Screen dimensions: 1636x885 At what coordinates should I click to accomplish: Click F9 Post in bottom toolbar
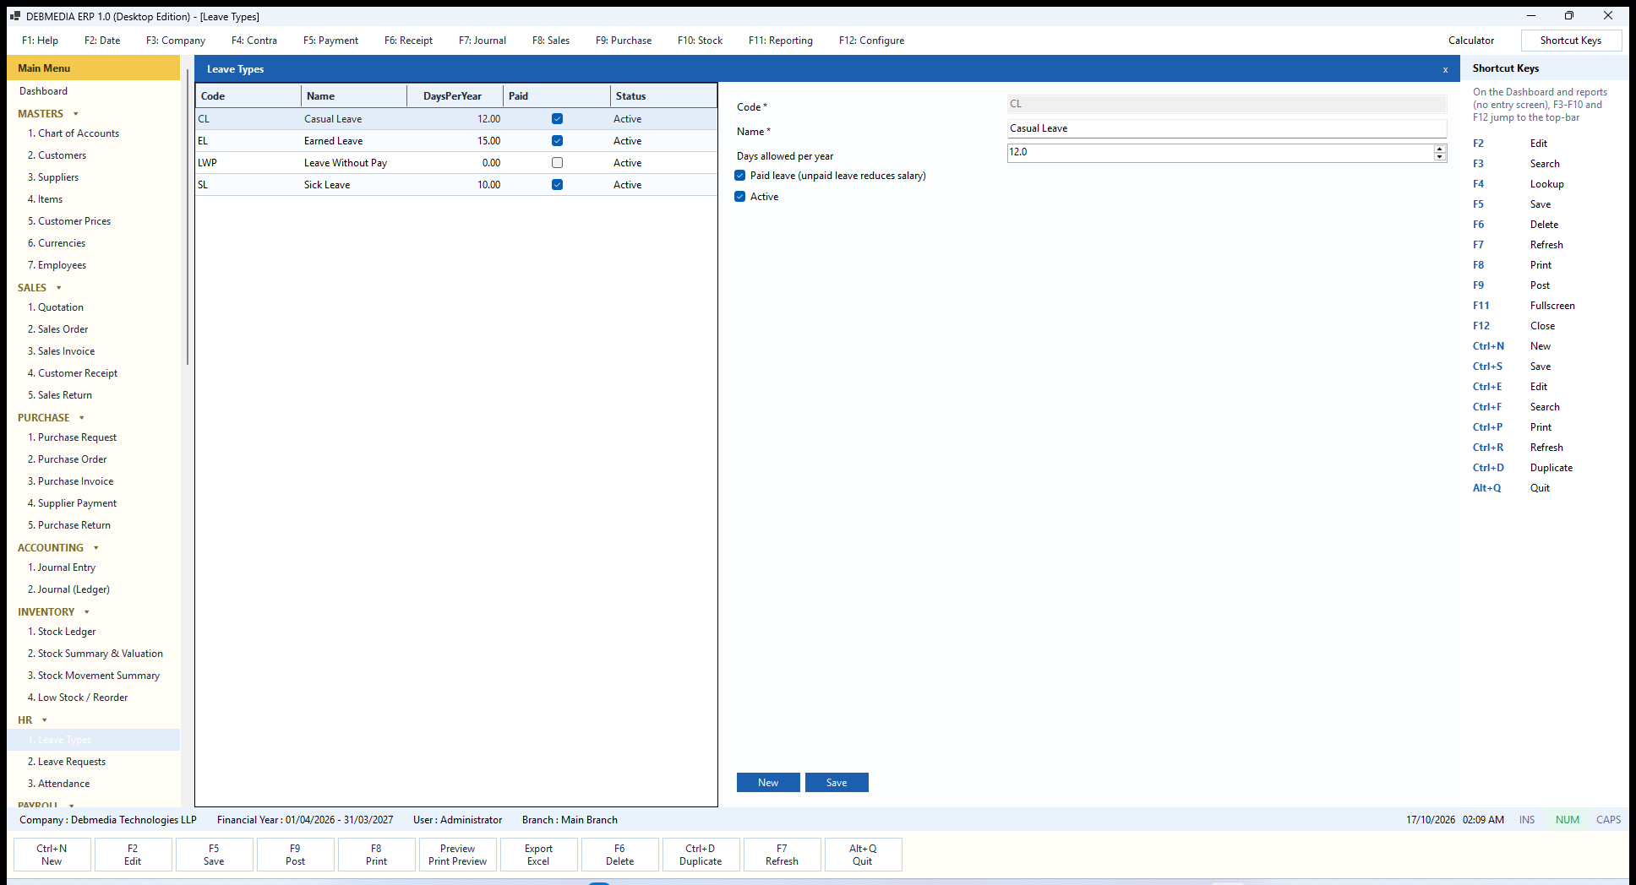coord(295,855)
